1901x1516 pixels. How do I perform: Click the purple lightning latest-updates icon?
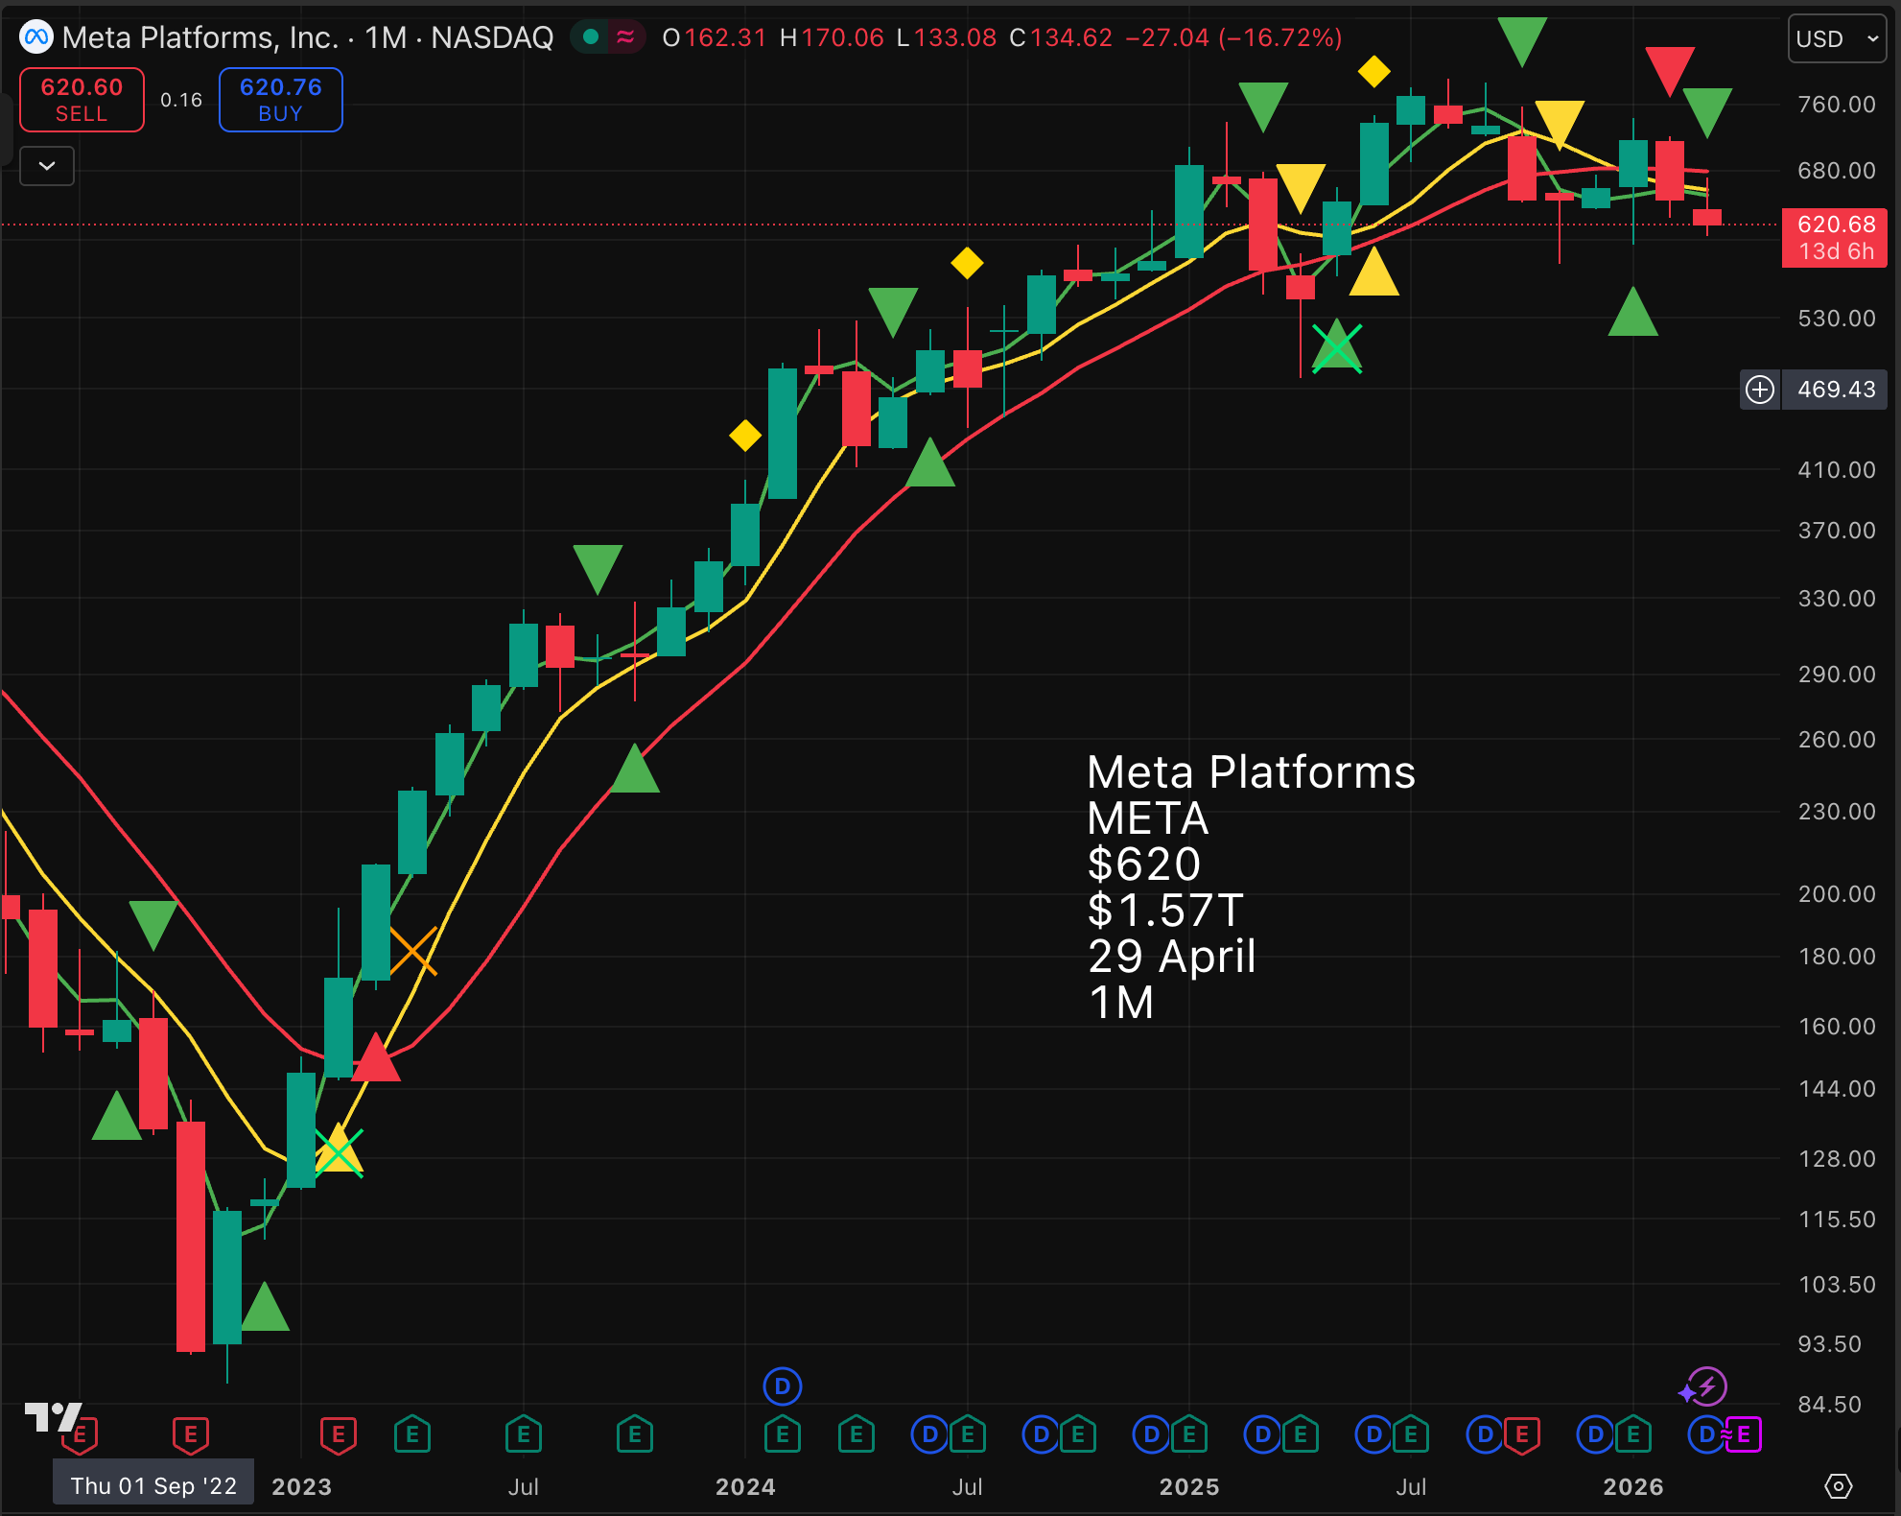[1706, 1386]
